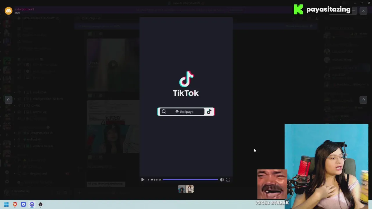The image size is (372, 209).
Task: Click the 0:18 / 0:19 time display
Action: [154, 180]
